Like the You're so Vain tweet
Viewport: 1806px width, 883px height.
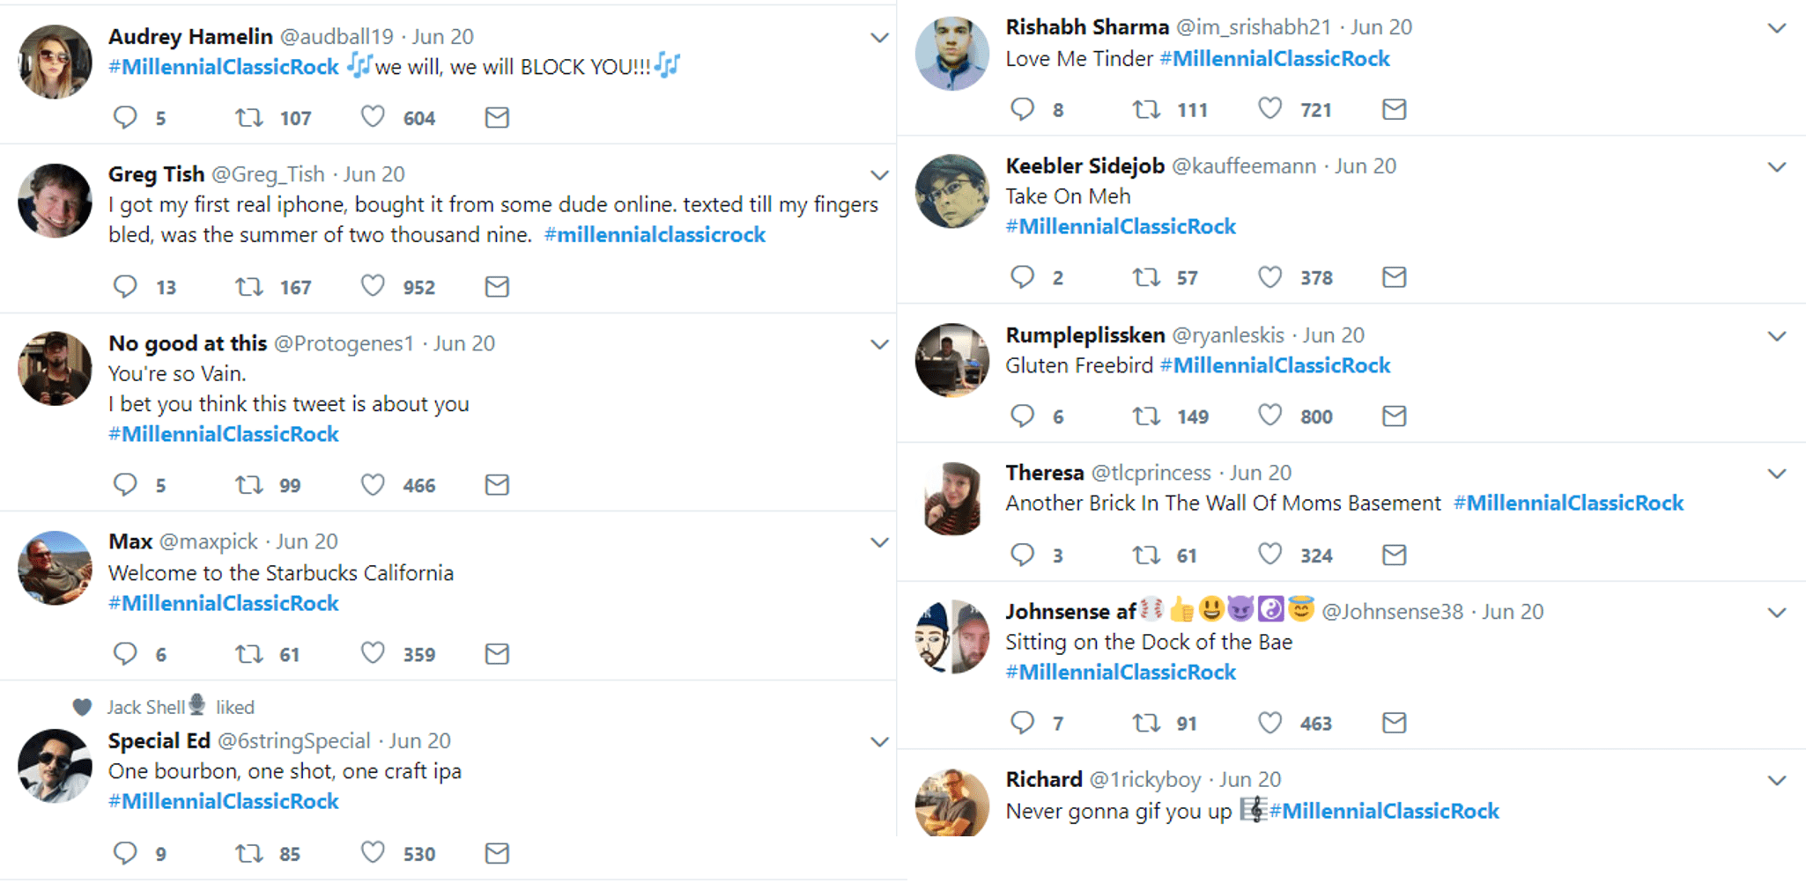click(373, 485)
